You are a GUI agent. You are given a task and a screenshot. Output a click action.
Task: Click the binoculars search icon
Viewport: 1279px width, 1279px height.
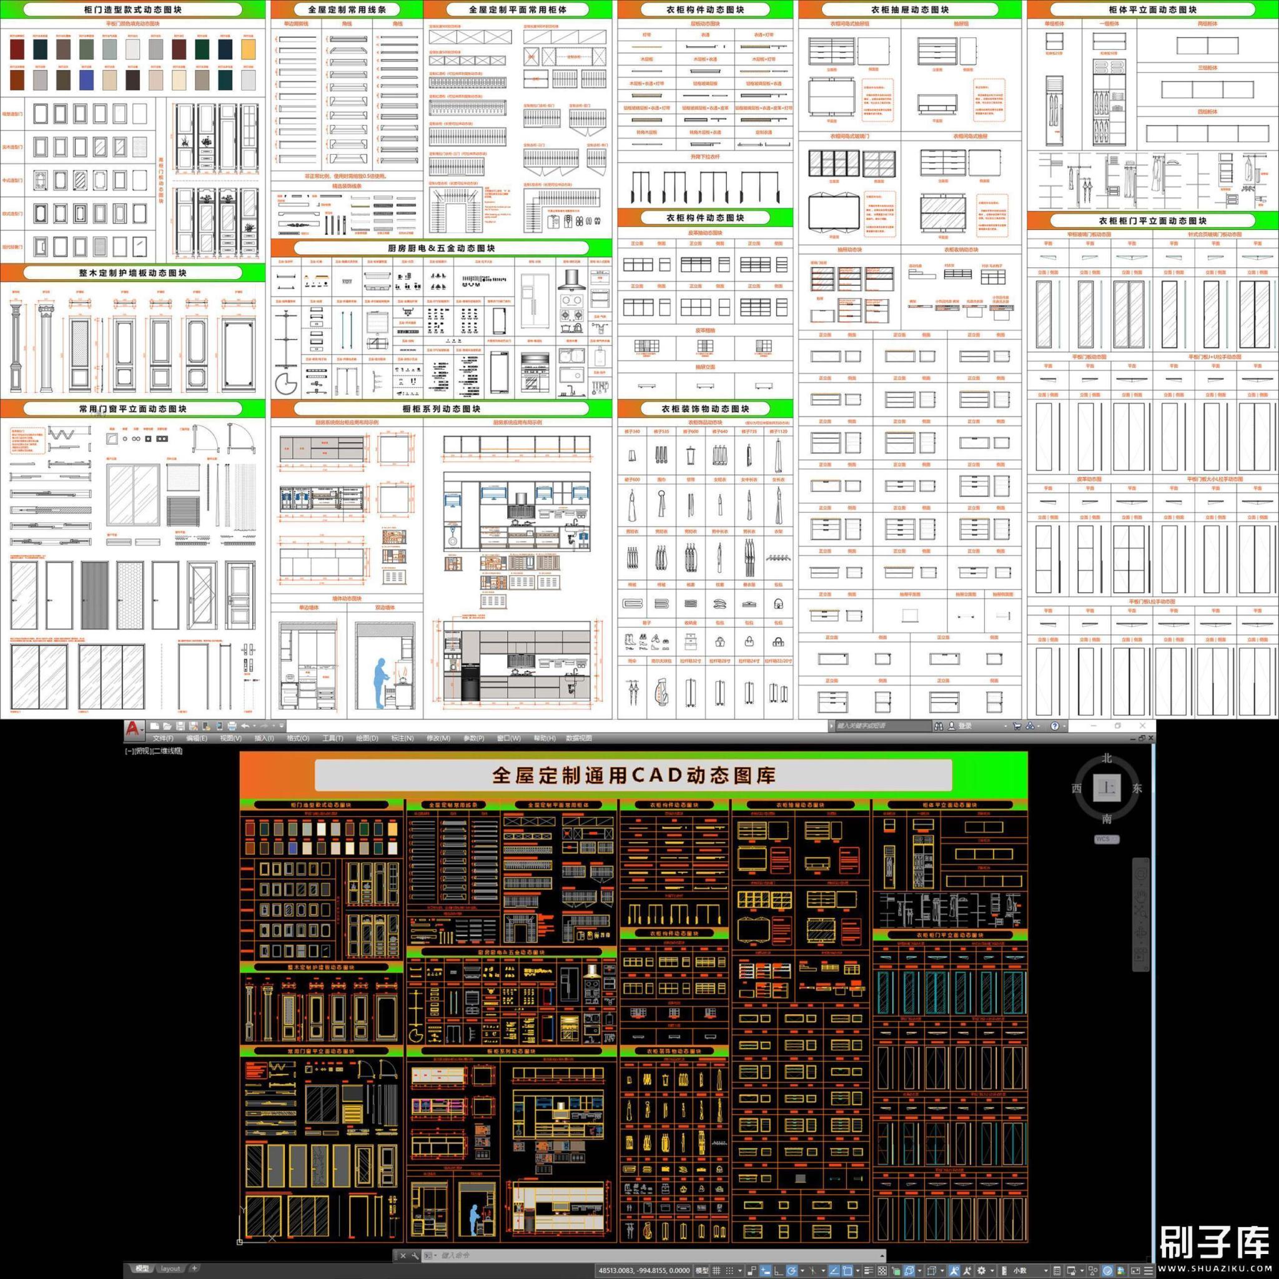[x=938, y=726]
